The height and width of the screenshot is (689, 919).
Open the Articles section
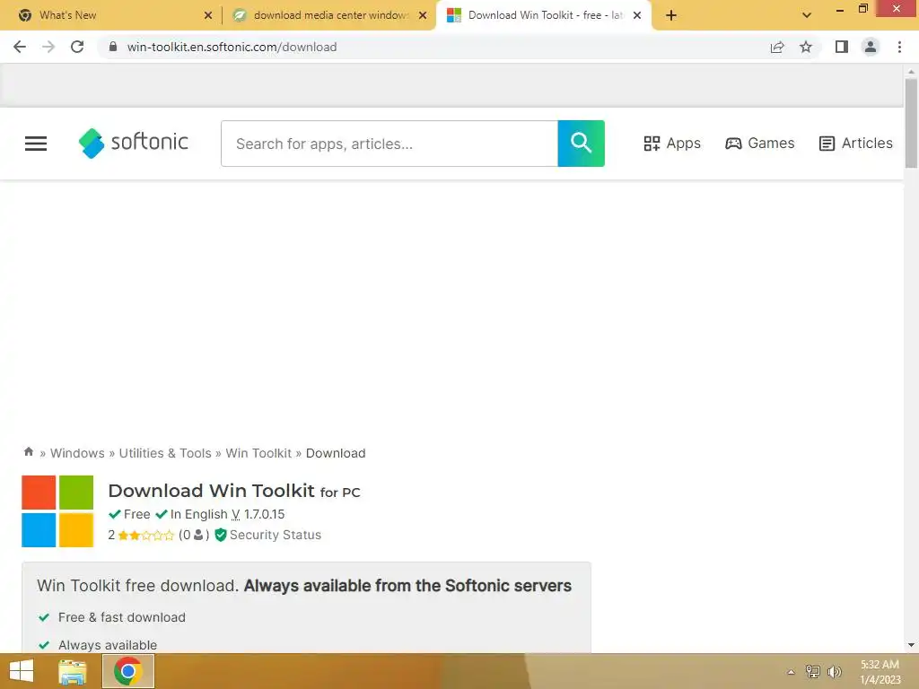click(x=855, y=143)
